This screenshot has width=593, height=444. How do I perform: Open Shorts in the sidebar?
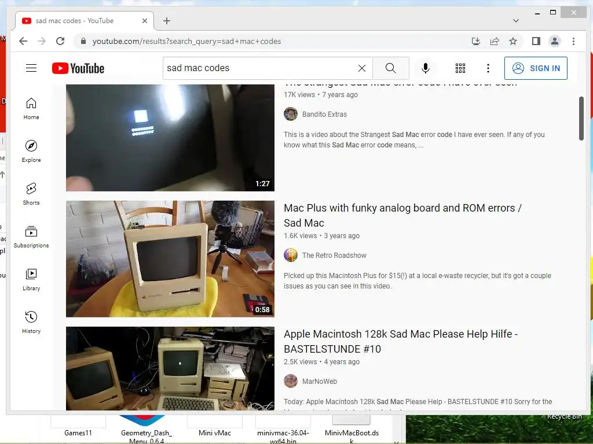pos(31,194)
